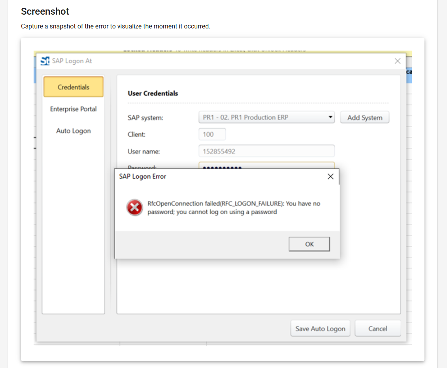
Task: Close the SAP Logon At window
Action: point(397,61)
